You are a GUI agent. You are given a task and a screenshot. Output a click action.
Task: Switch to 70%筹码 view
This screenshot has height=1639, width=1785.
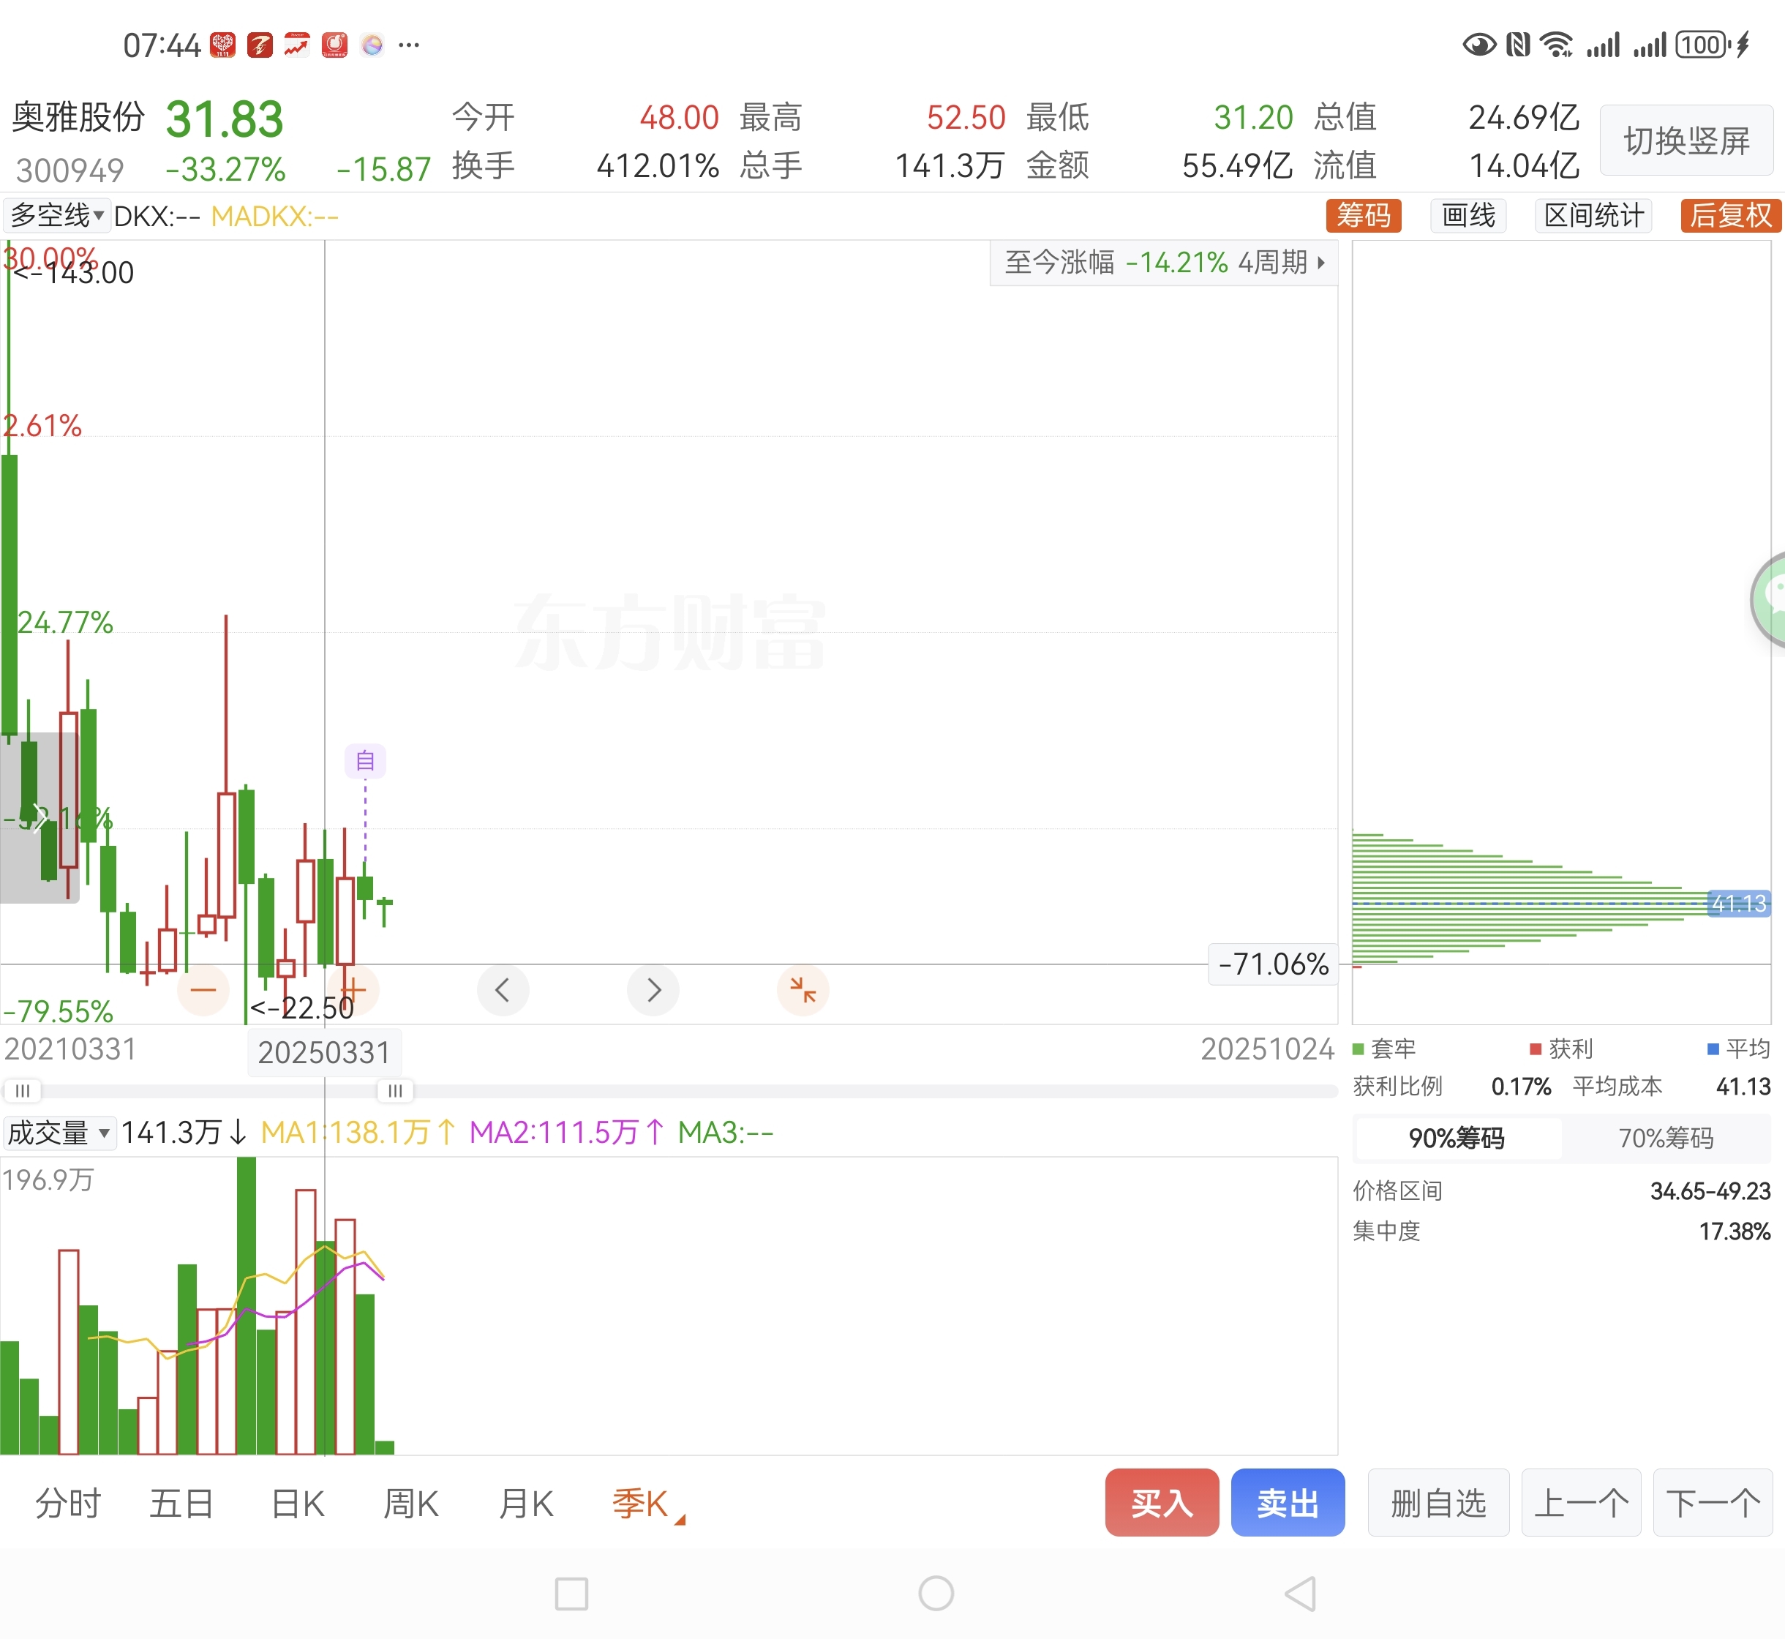1665,1138
